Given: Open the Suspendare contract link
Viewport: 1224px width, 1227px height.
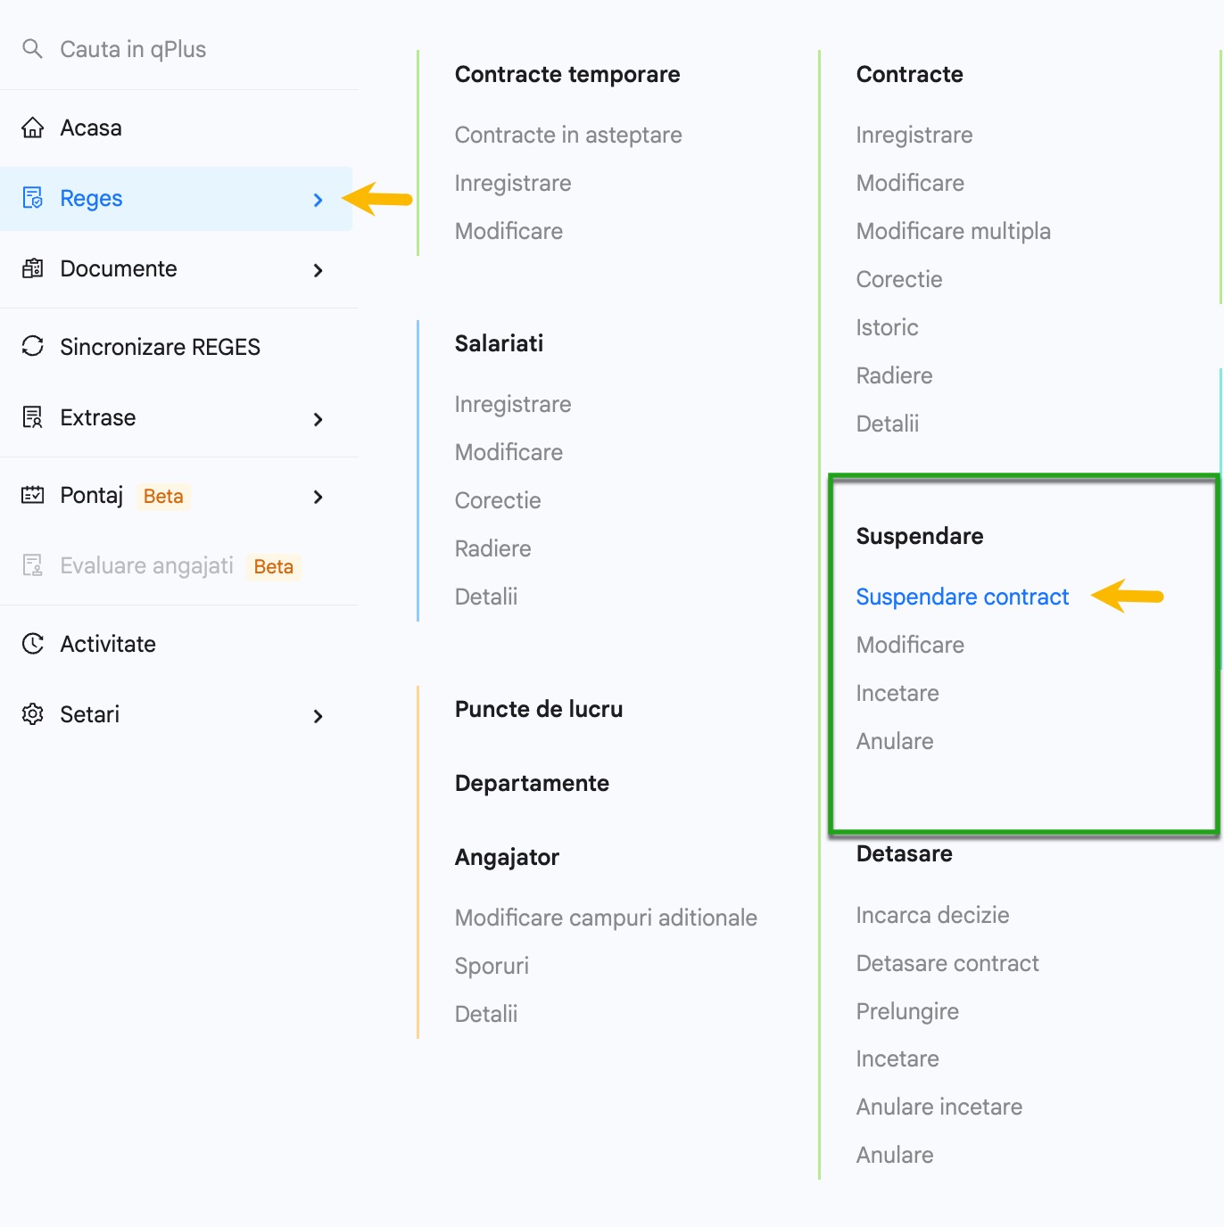Looking at the screenshot, I should pos(962,597).
